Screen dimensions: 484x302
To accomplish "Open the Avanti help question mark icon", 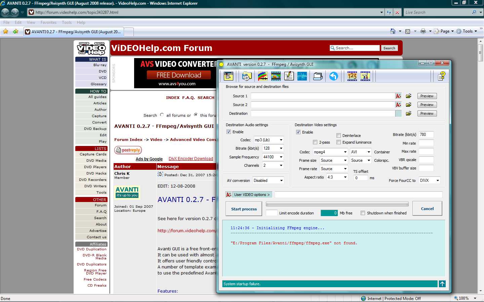I will 442,76.
